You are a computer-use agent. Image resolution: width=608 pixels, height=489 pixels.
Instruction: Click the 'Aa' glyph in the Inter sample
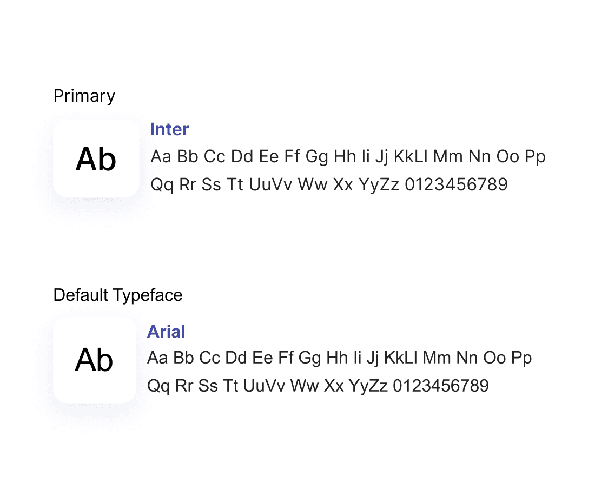[x=161, y=157]
